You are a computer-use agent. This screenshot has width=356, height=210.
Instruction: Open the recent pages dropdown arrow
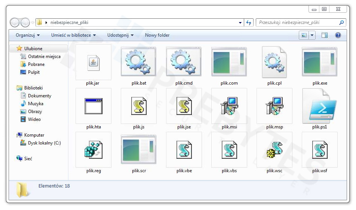click(33, 22)
